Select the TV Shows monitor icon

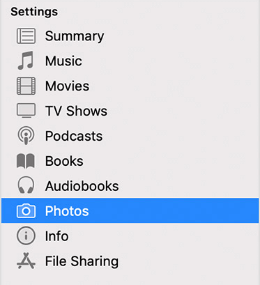click(x=26, y=111)
